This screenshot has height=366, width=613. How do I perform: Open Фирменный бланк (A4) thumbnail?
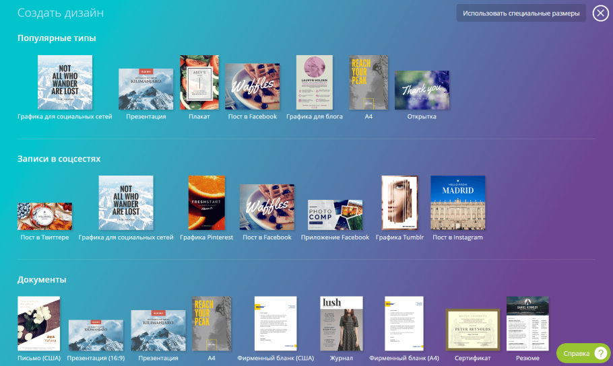[x=404, y=324]
